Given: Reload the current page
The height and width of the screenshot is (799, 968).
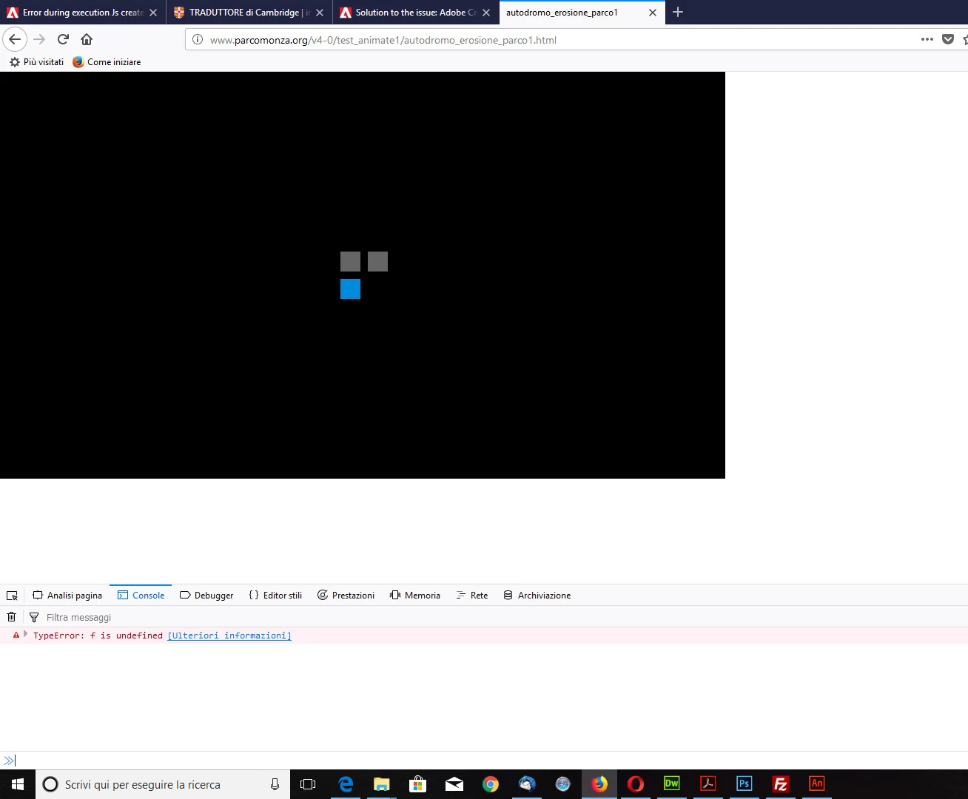Looking at the screenshot, I should [63, 39].
